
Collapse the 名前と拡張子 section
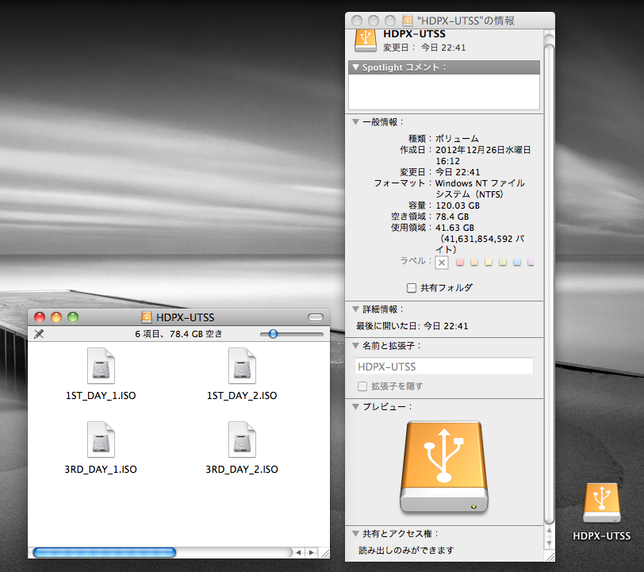click(x=355, y=345)
